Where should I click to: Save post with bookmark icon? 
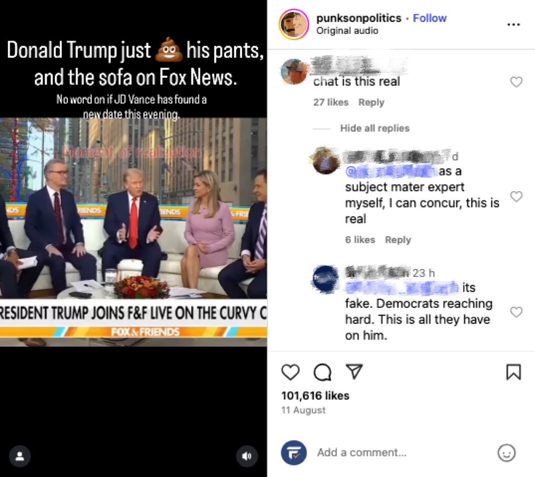coord(514,372)
